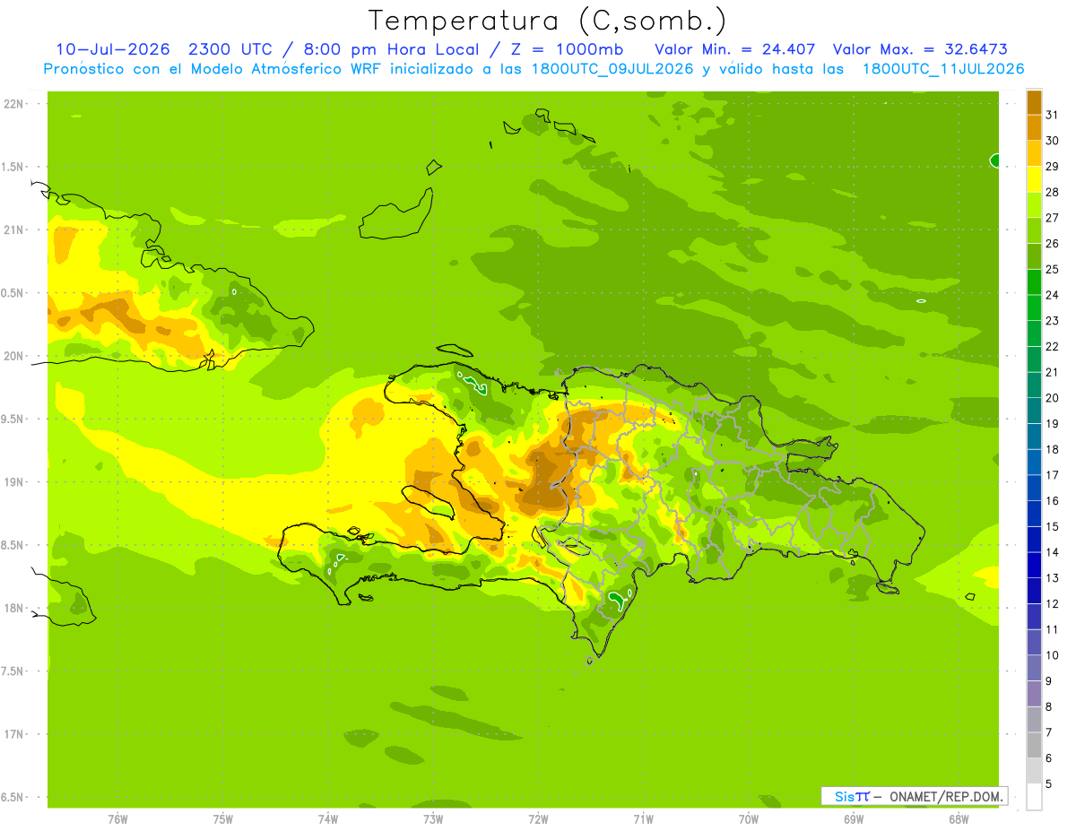1076x831 pixels.
Task: Select the '1800UTC_11JUL2026' valid-until text
Action: [943, 69]
